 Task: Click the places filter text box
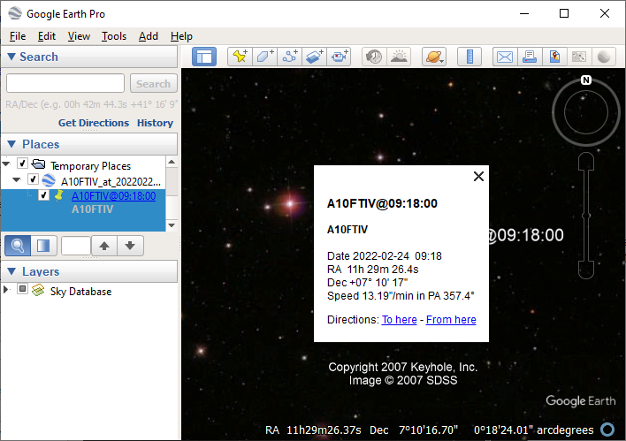click(75, 246)
